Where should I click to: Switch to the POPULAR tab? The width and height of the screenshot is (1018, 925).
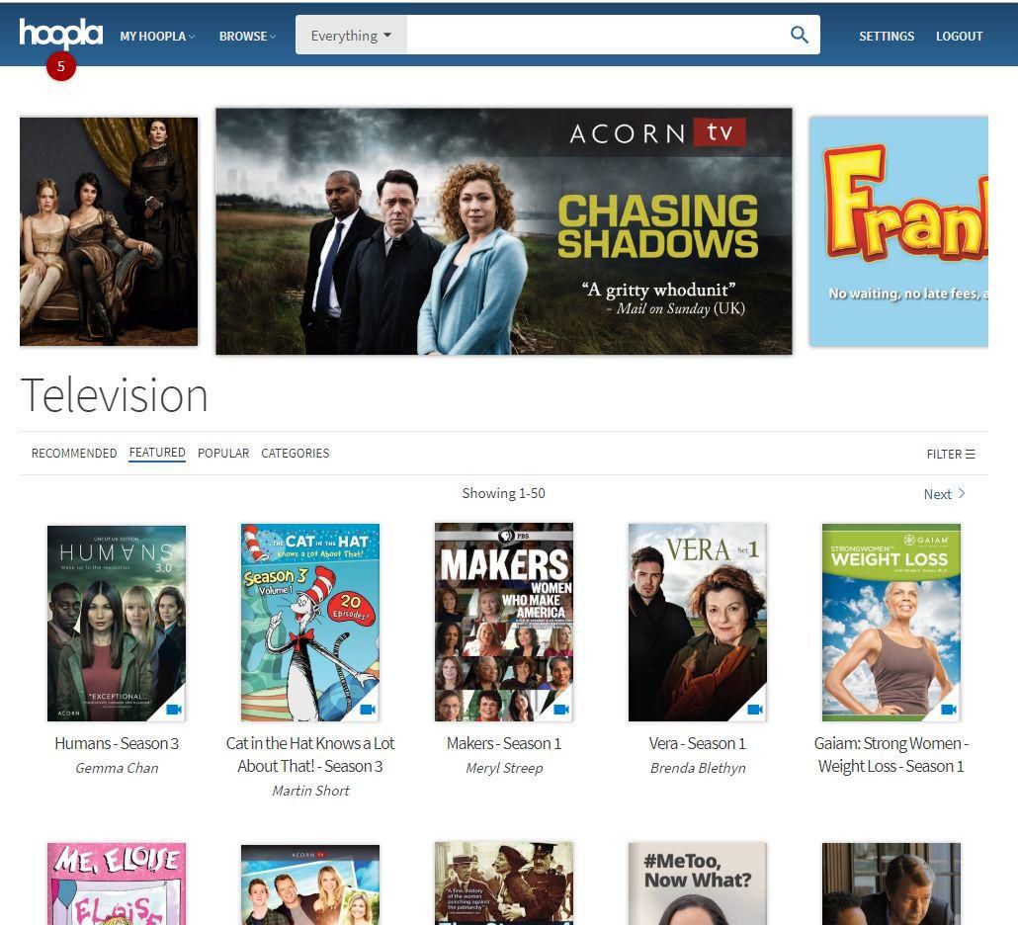click(x=223, y=453)
